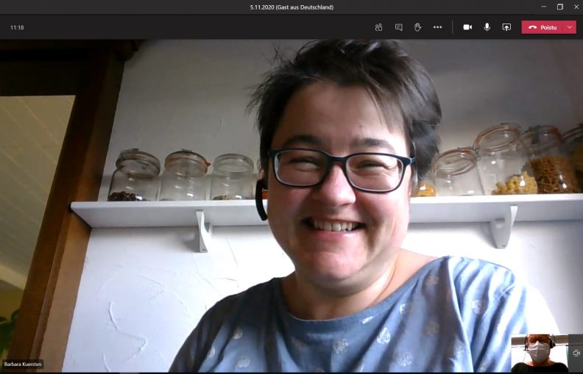The width and height of the screenshot is (583, 374).
Task: Select your own self-view video thumbnail
Action: (540, 353)
